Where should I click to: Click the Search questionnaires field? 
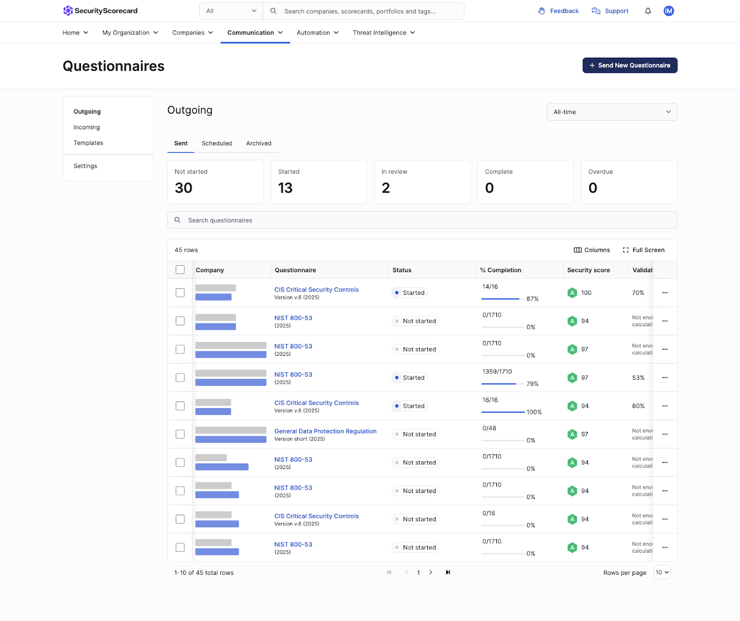click(x=422, y=220)
